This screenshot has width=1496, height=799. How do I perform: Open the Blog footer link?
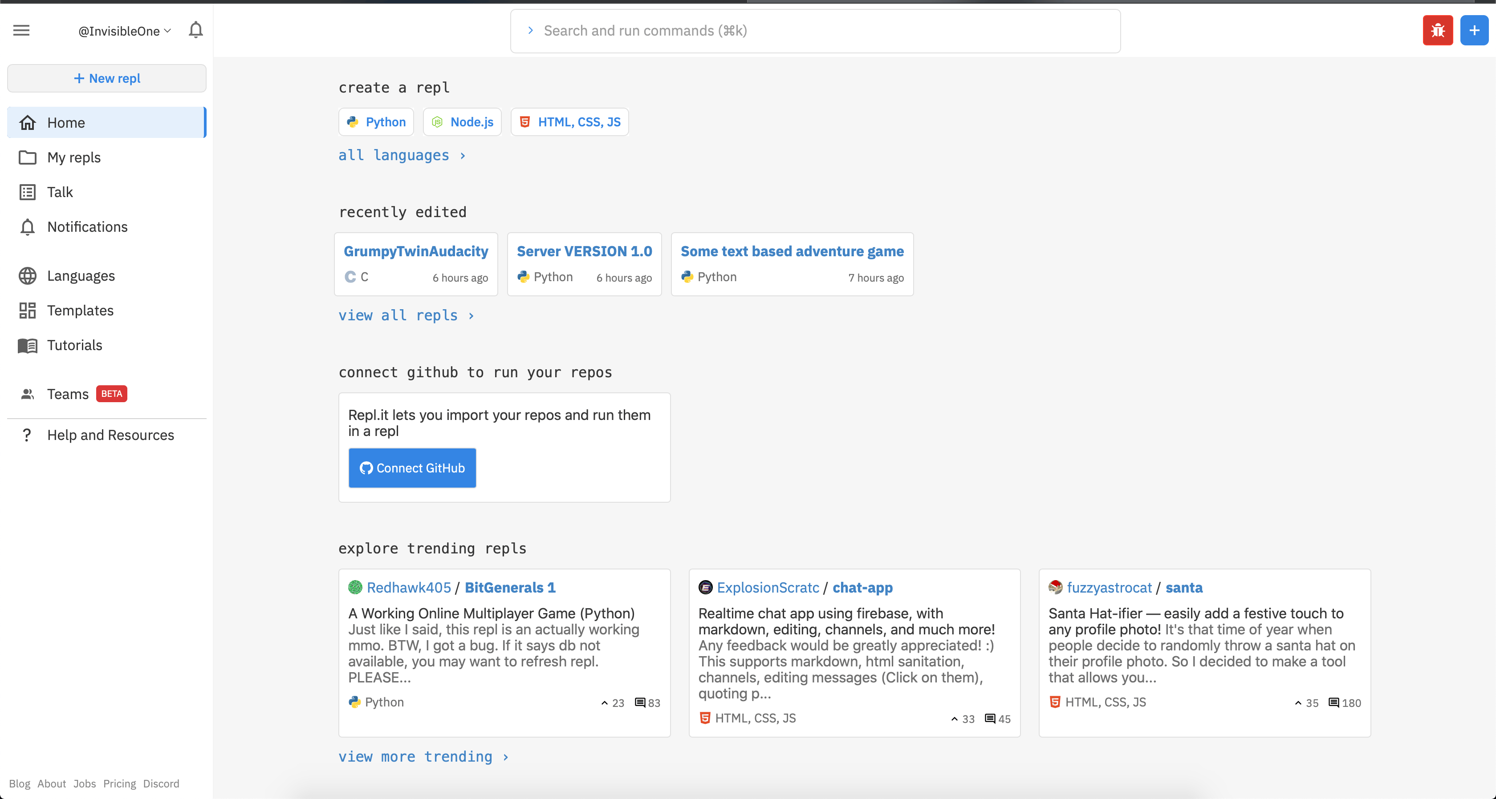pos(19,783)
